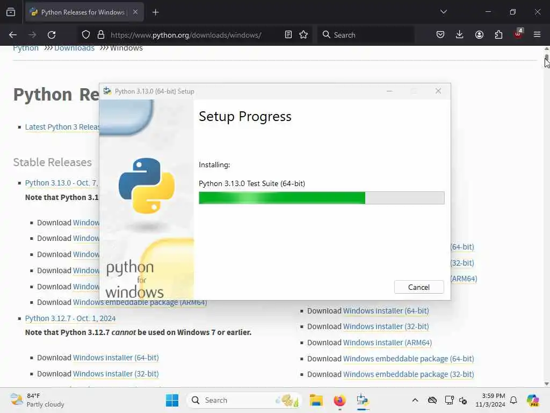Click right column Windows installer (32-bit) link
This screenshot has width=550, height=413.
[x=386, y=326]
